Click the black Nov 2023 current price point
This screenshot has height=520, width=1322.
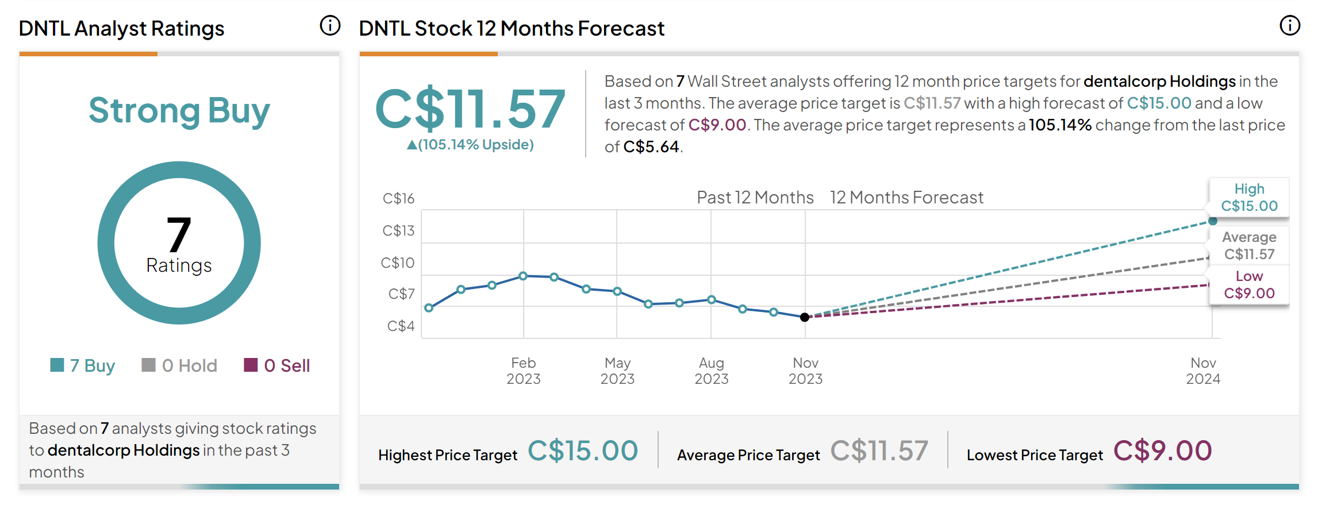point(805,317)
